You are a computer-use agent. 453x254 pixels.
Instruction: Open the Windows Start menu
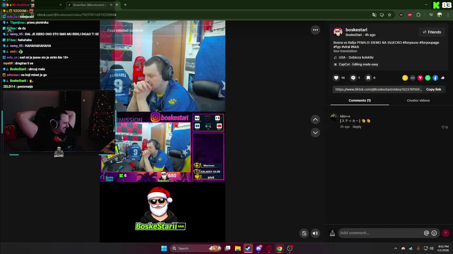click(x=164, y=248)
